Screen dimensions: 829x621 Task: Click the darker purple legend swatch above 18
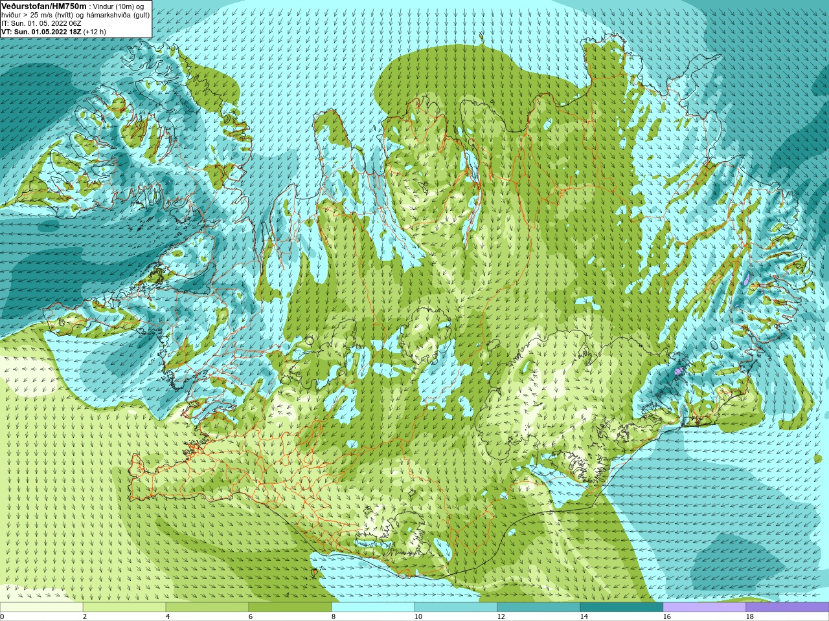coord(788,607)
